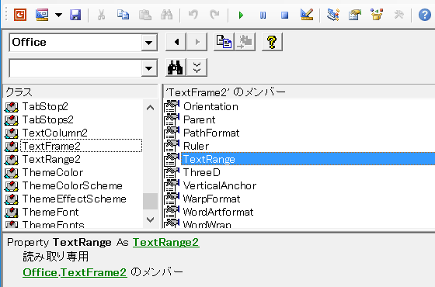
Task: Go forward with the right arrow button
Action: 197,42
